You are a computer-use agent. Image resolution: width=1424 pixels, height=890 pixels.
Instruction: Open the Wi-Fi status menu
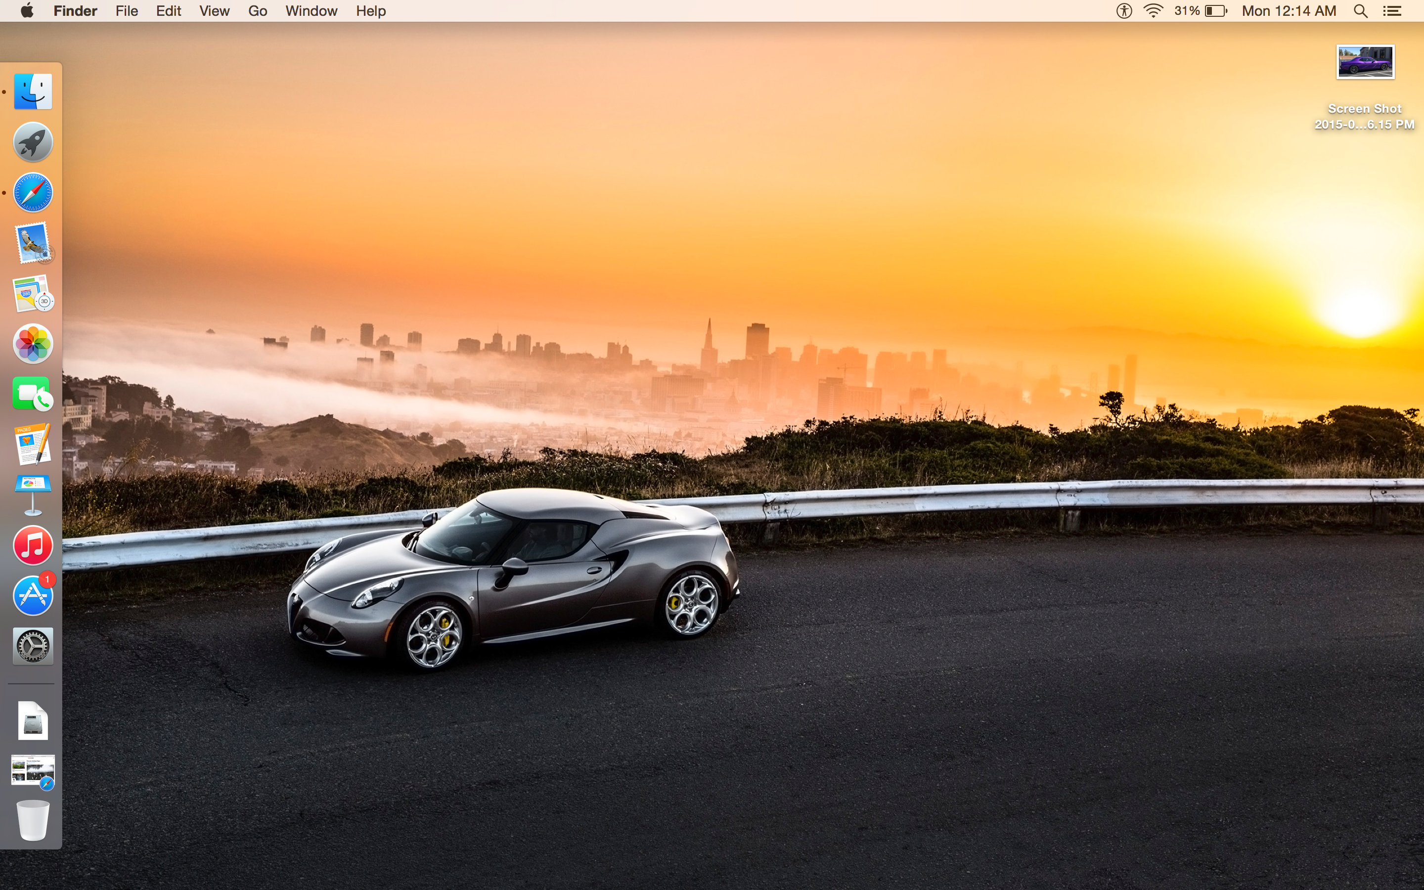coord(1154,10)
